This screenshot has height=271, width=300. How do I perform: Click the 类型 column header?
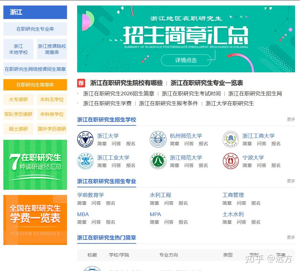tap(228, 255)
